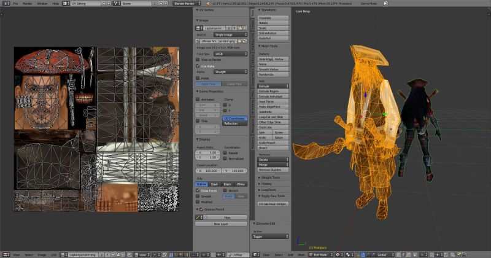Viewport: 491px width, 258px height.
Task: Open the UV editor type icon in the bottom-left header
Action: [x=6, y=254]
